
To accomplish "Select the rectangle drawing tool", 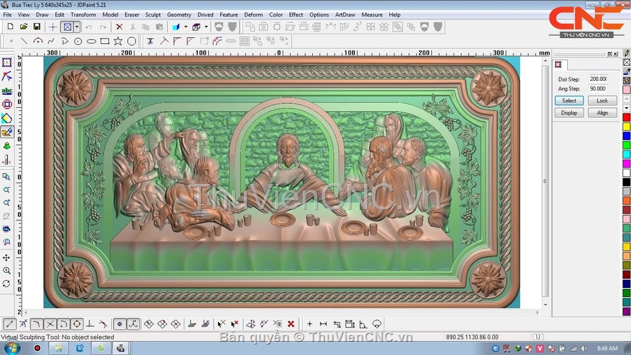I will [105, 41].
